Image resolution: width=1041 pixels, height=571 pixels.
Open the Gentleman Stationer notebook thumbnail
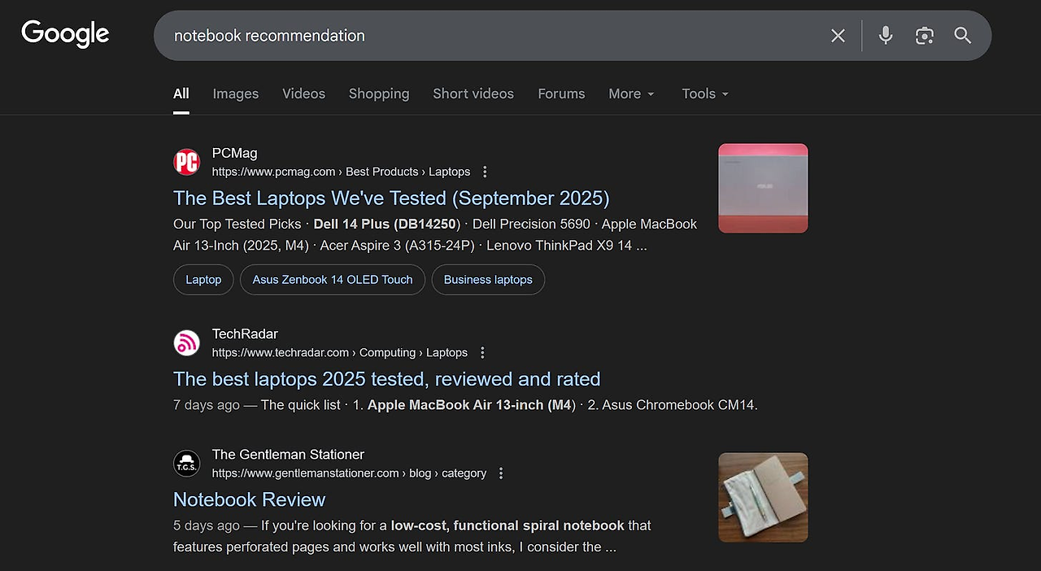763,497
